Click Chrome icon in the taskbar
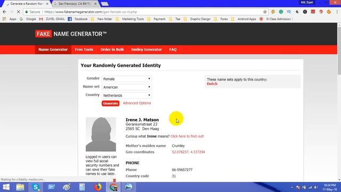 point(113,187)
